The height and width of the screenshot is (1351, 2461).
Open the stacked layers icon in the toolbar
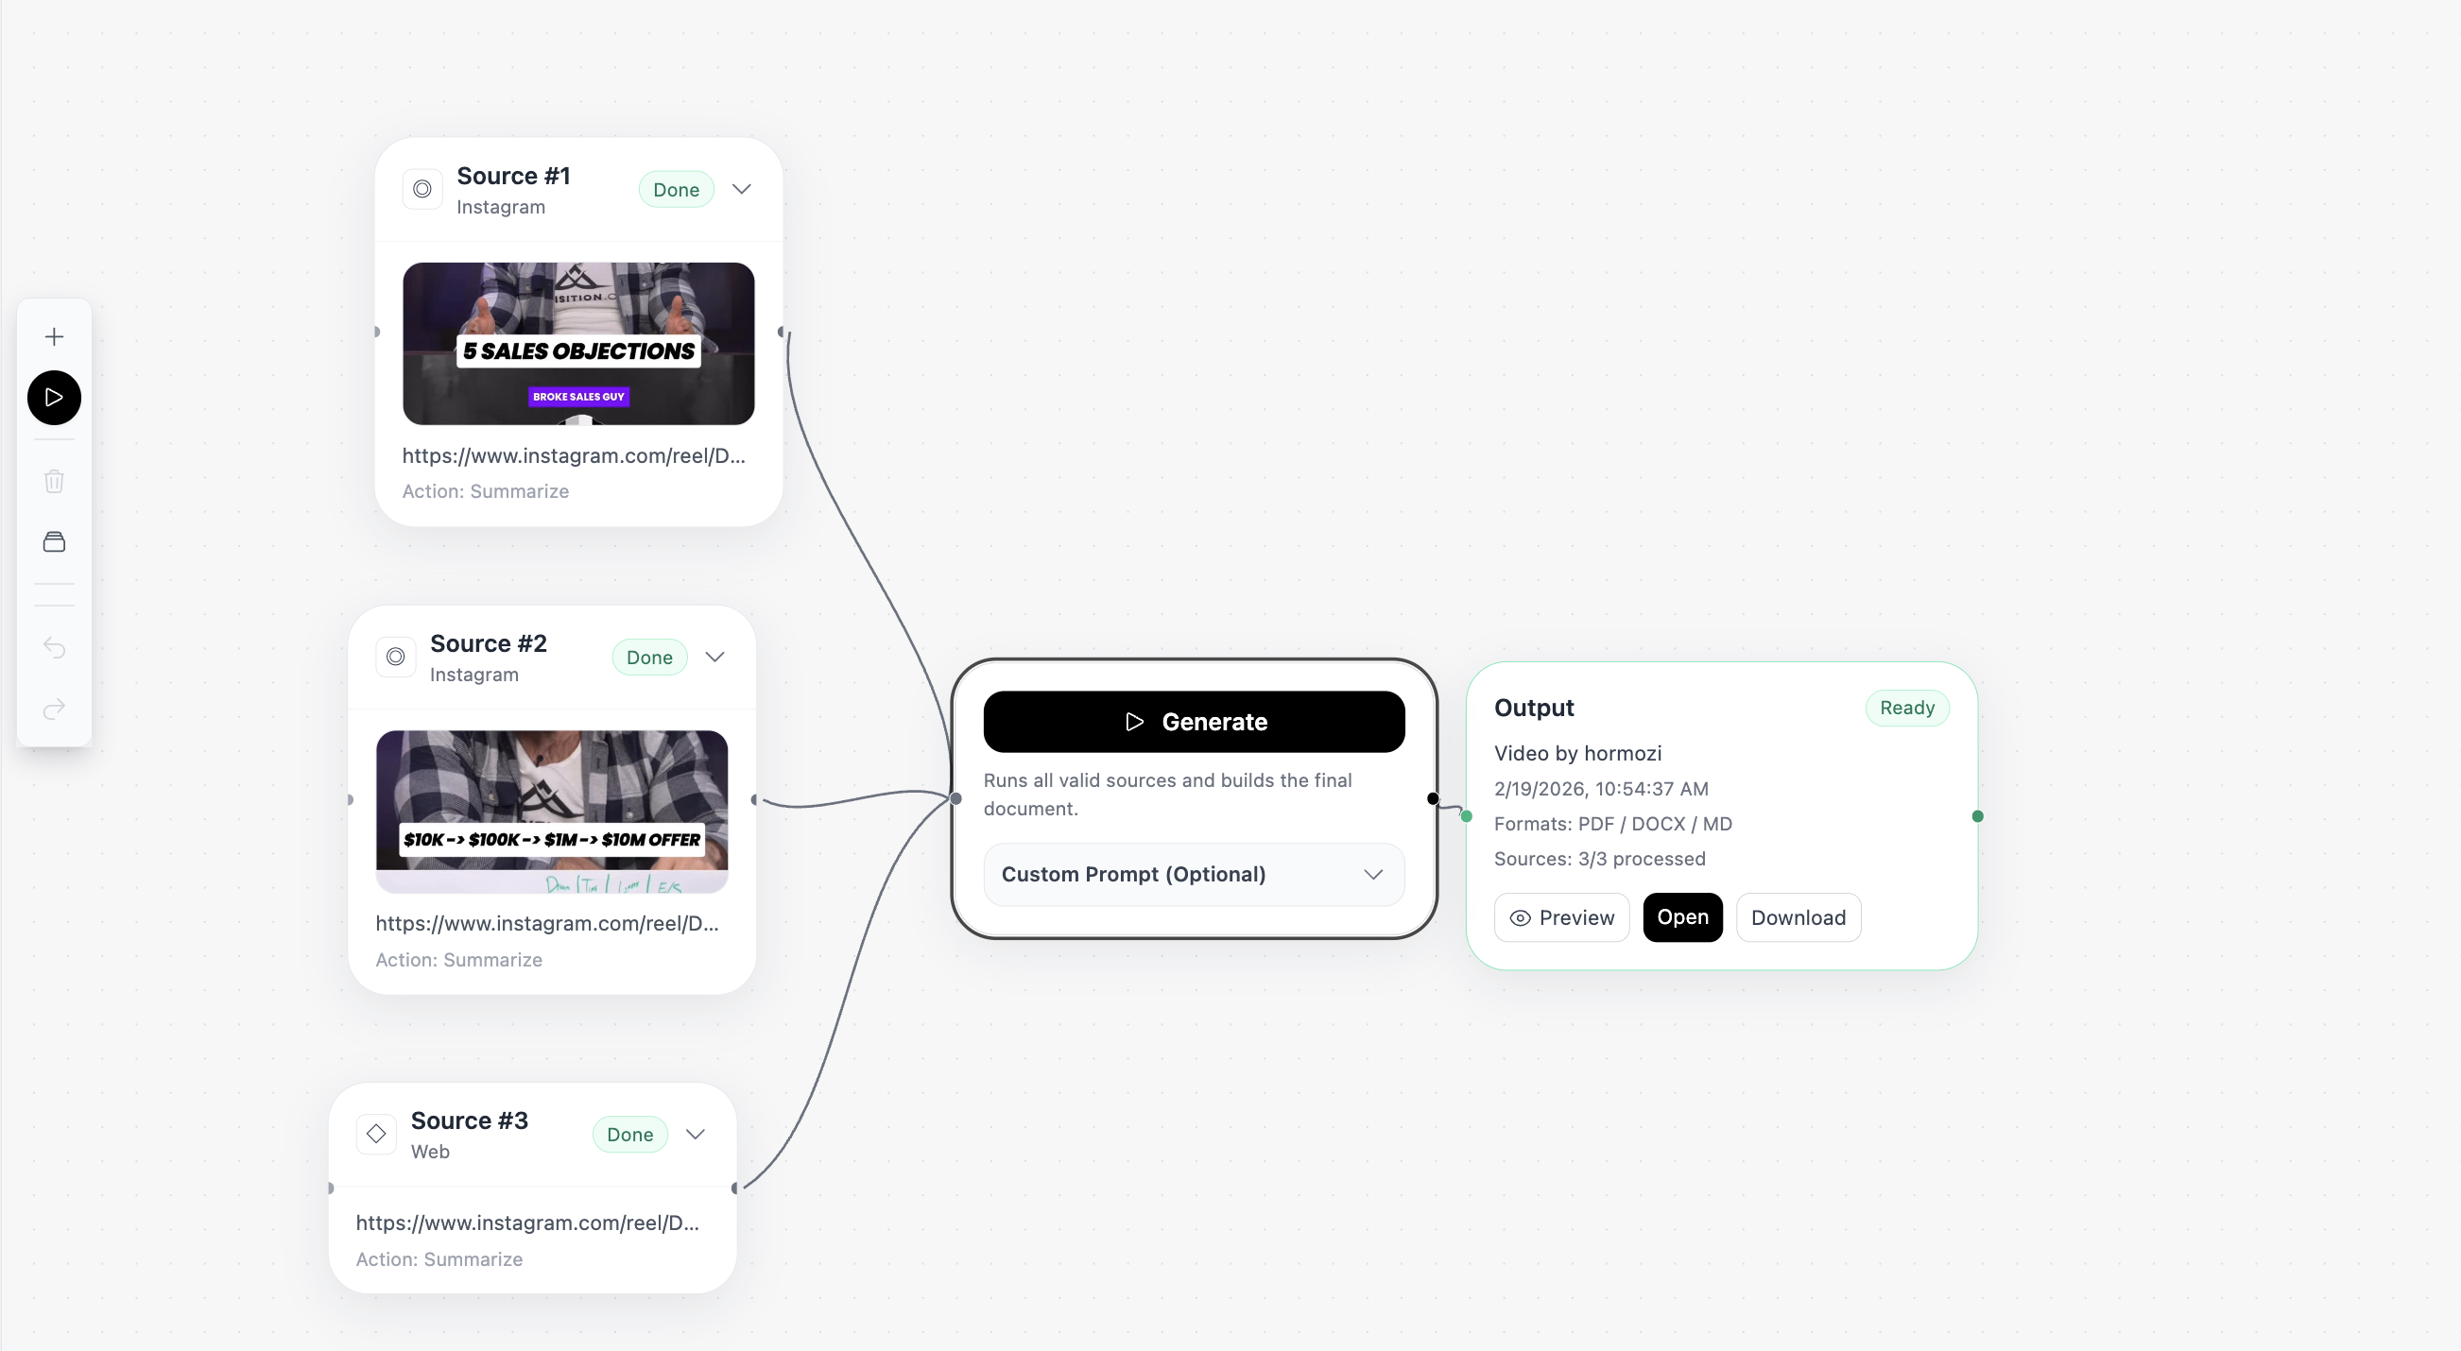[x=55, y=542]
